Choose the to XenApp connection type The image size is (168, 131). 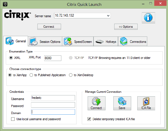10,75
